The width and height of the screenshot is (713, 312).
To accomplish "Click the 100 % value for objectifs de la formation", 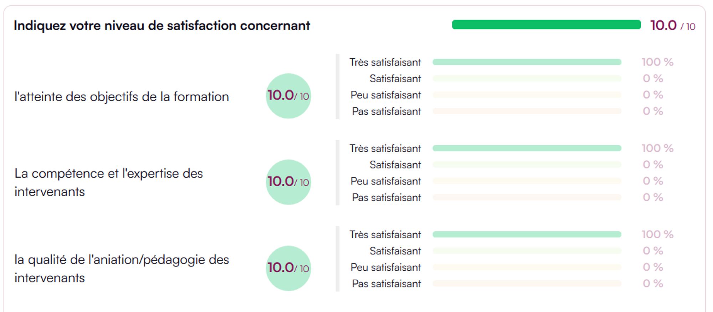I will click(x=657, y=62).
